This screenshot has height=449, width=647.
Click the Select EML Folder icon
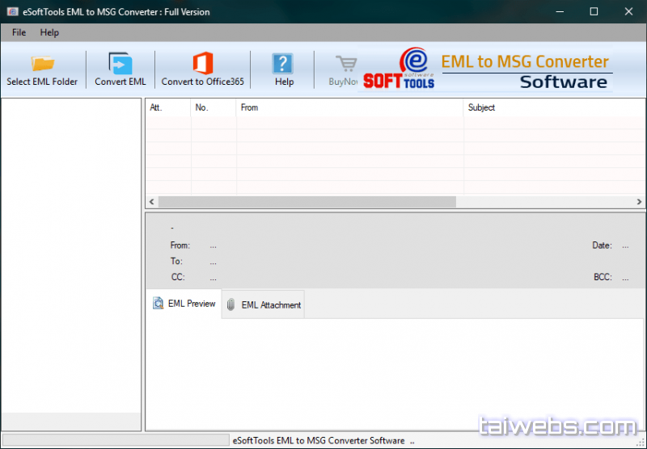click(x=42, y=64)
